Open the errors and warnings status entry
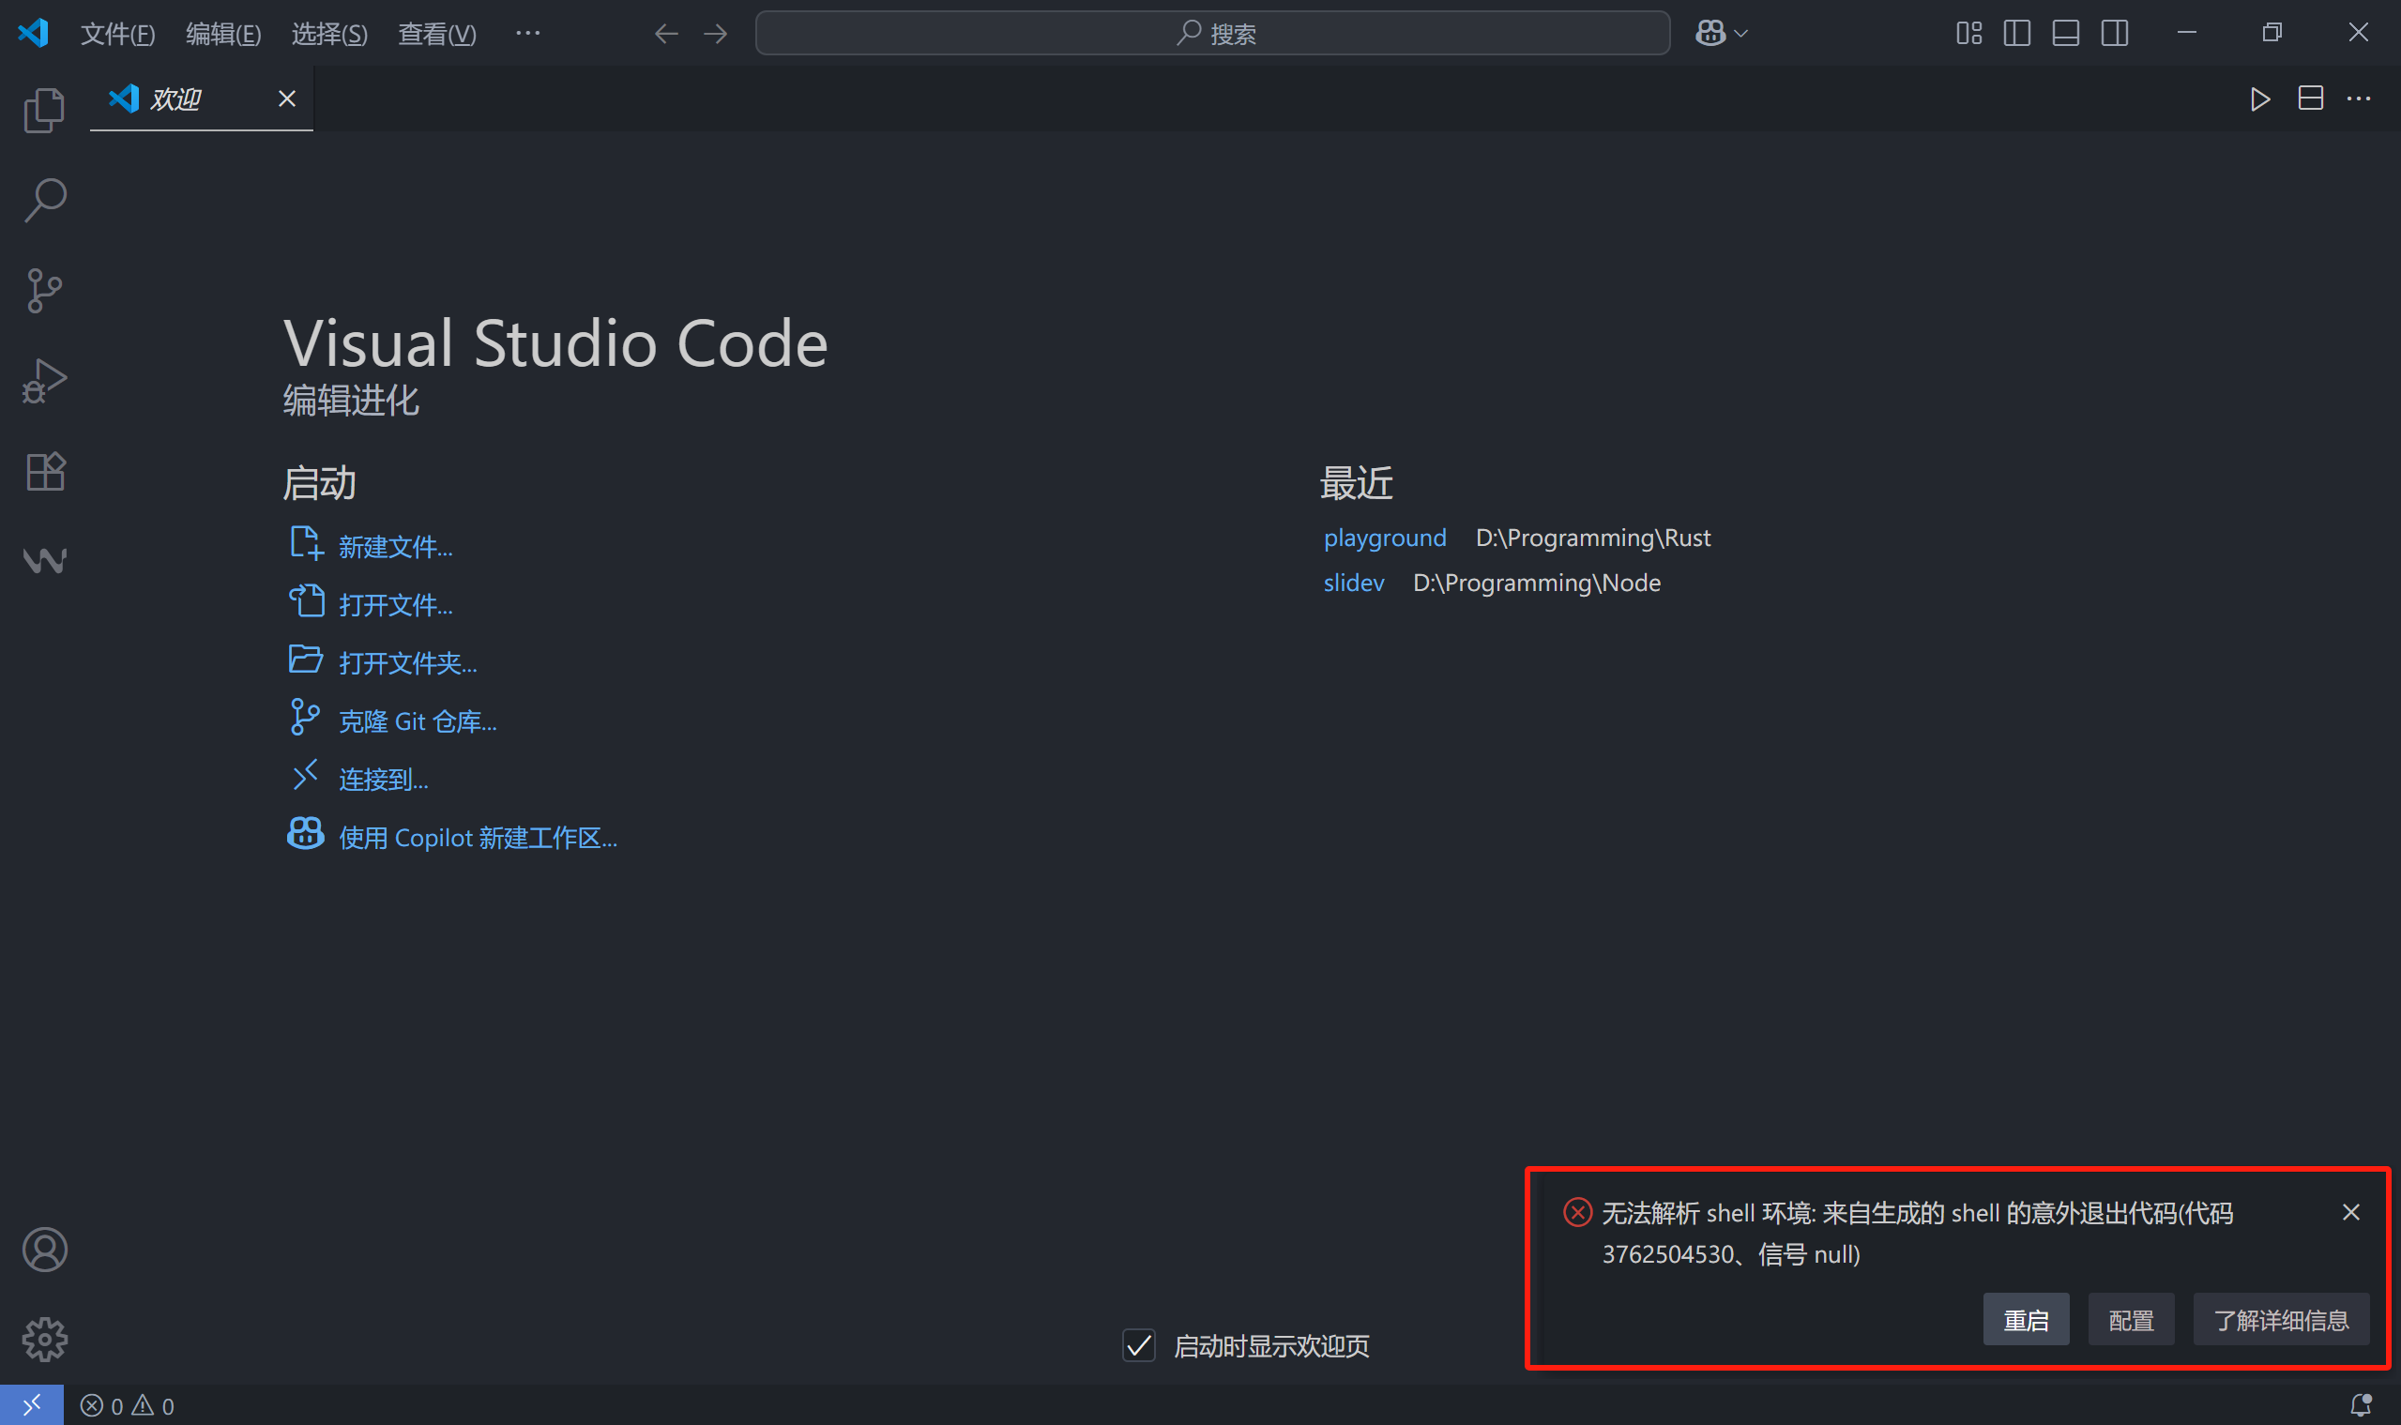This screenshot has height=1425, width=2401. (x=127, y=1406)
